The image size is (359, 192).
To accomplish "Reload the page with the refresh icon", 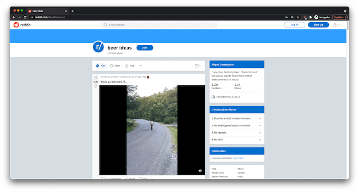I will click(25, 17).
